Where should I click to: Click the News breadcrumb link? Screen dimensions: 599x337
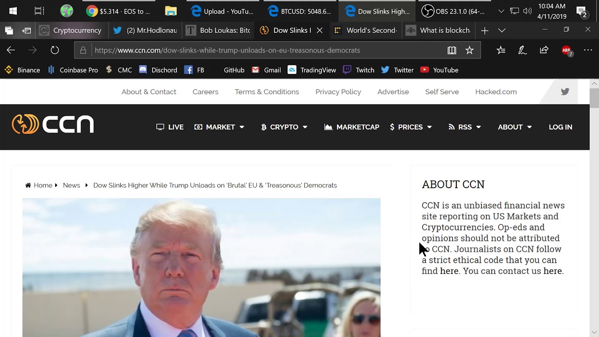(x=72, y=185)
